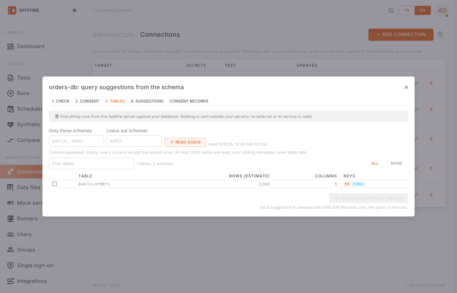Go back to the 2. CONSENT tab

tap(87, 101)
